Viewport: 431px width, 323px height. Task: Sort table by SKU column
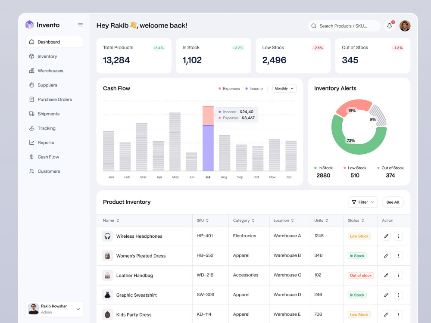click(x=203, y=220)
